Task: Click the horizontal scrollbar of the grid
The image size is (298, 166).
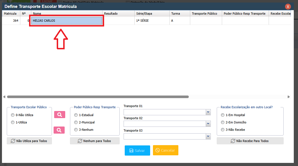Action: pos(98,97)
